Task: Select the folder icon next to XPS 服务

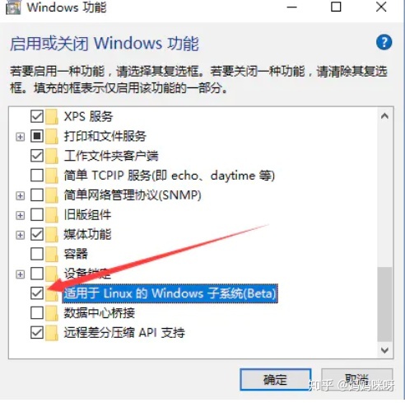Action: click(x=52, y=116)
